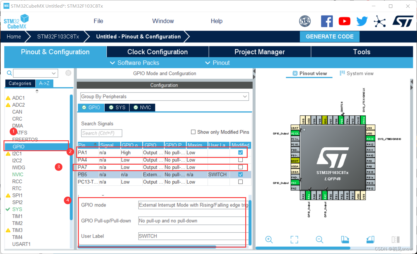417x254 pixels.
Task: Click the ST community network icon
Action: [380, 21]
